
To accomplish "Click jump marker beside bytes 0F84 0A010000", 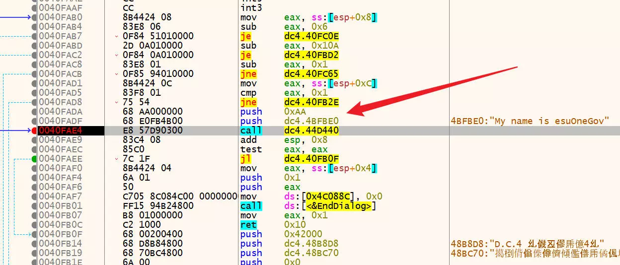I will [117, 55].
